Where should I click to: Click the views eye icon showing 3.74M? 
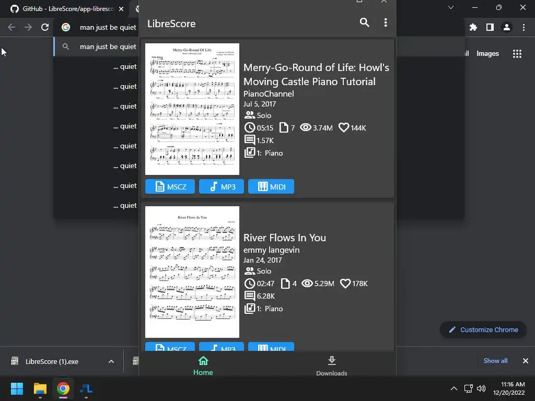coord(305,127)
